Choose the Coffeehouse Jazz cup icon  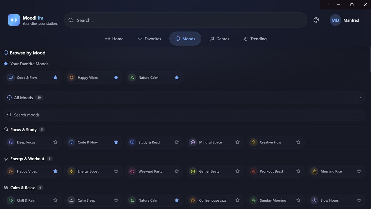193,200
